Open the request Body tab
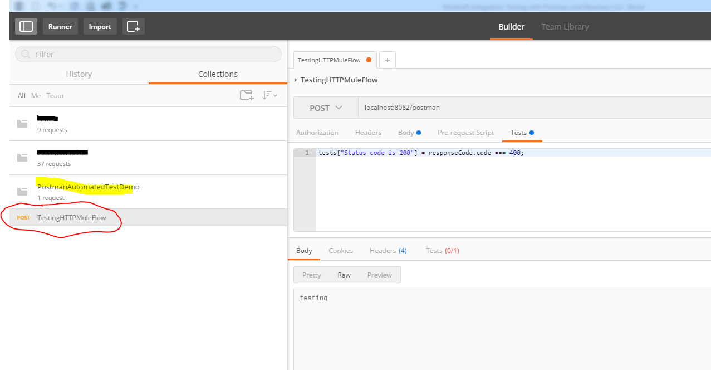The image size is (711, 370). (409, 133)
